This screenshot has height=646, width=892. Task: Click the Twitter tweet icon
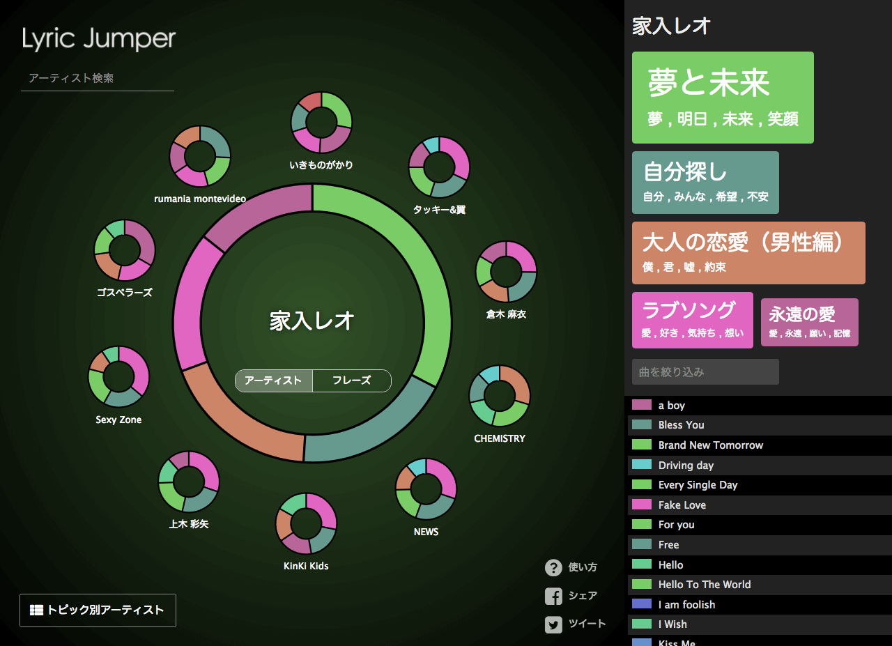553,624
